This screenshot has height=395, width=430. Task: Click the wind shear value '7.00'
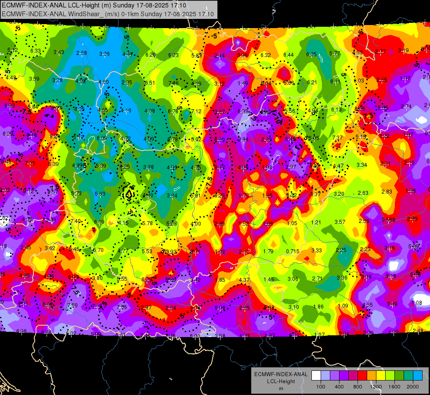[x=30, y=163]
